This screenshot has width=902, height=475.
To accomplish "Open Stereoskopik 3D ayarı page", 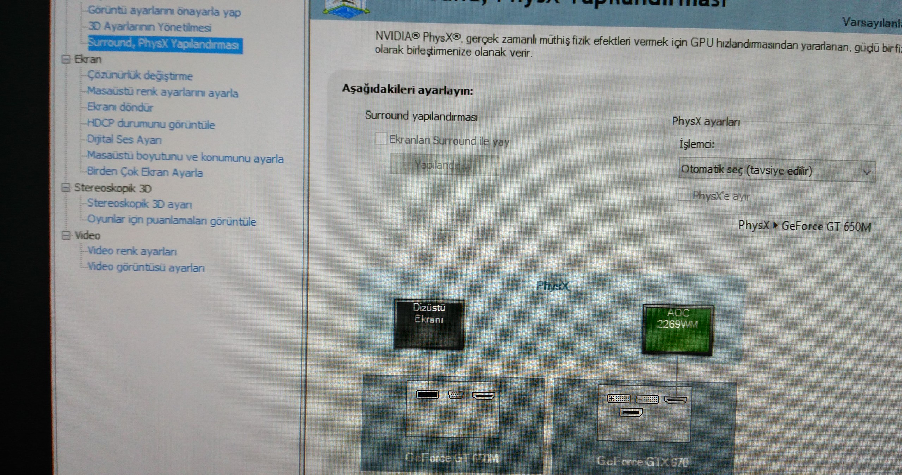I will click(x=140, y=204).
